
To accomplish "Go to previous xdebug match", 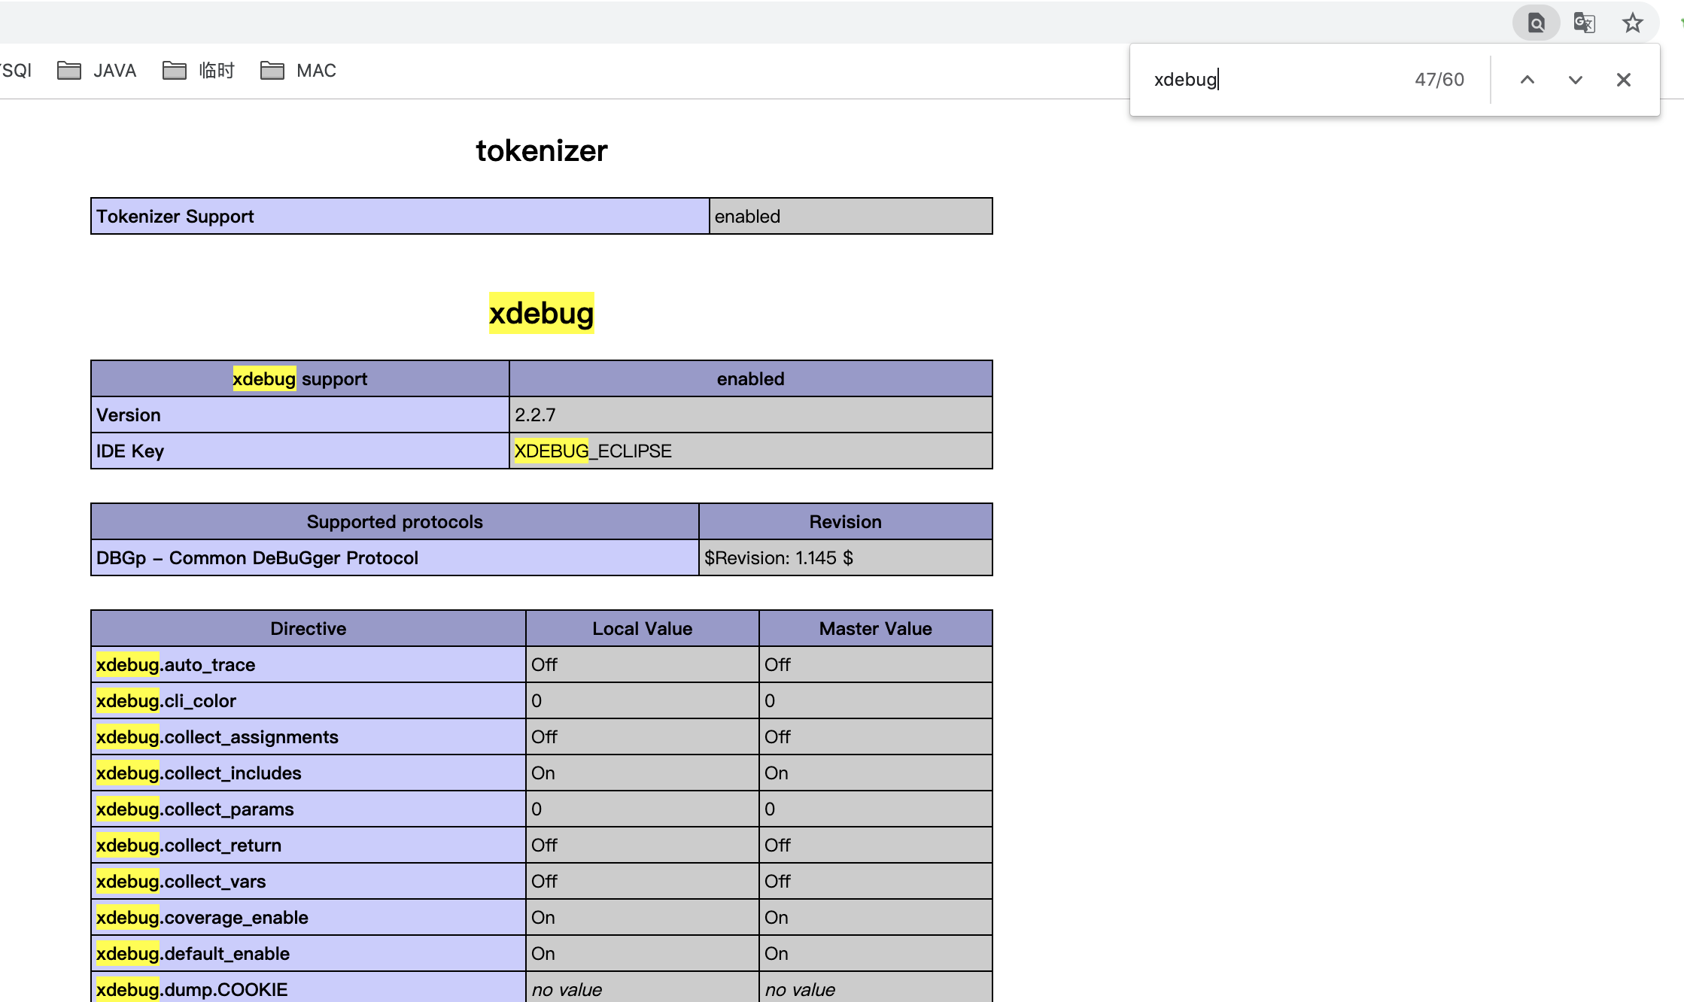I will tap(1527, 80).
